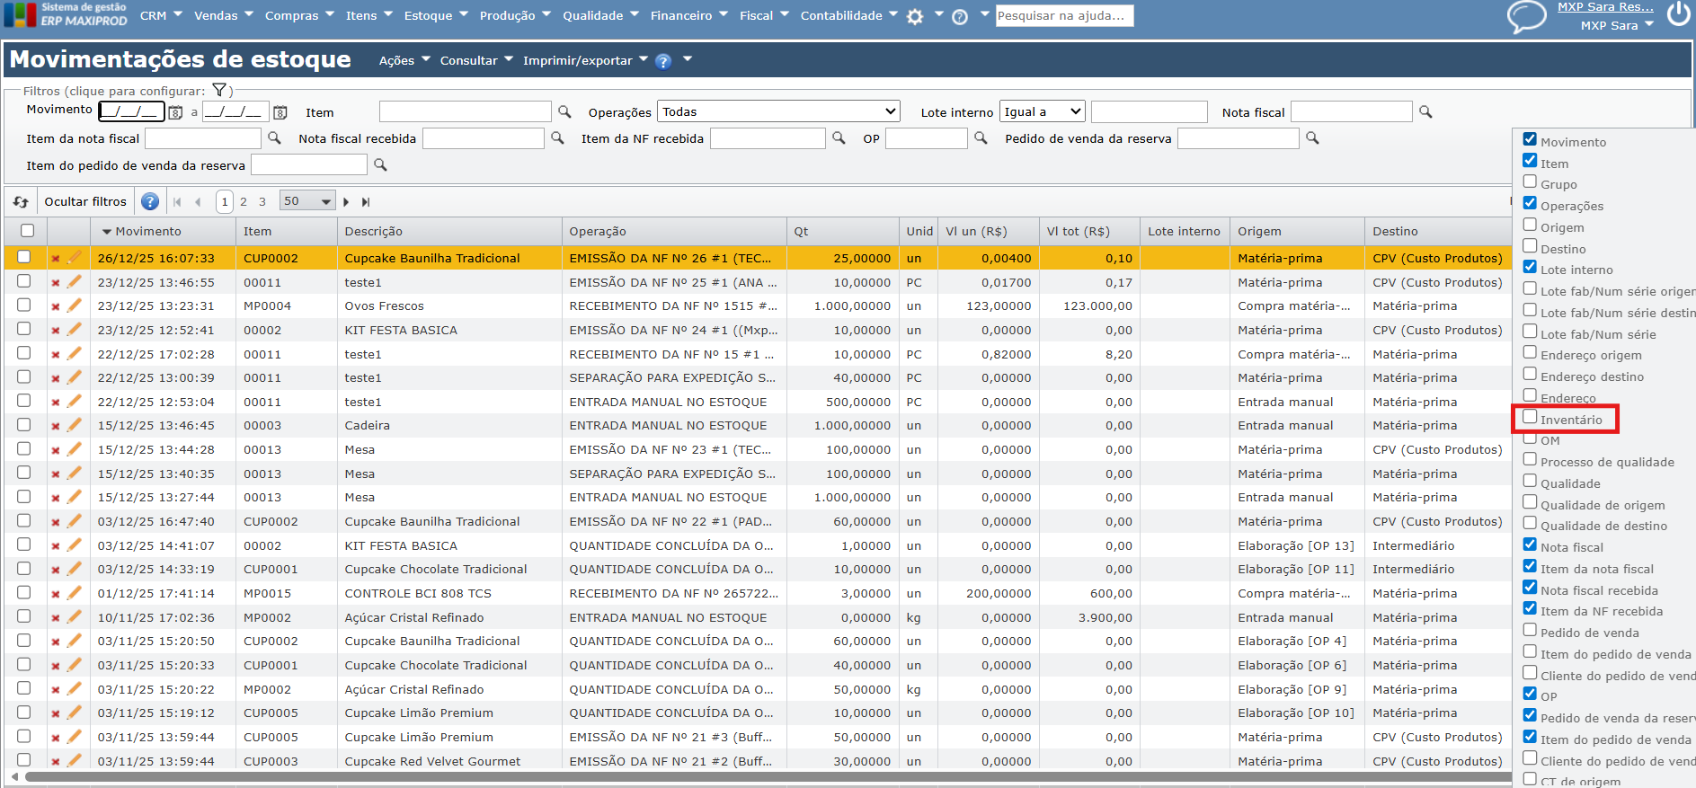This screenshot has height=788, width=1696.
Task: Expand the Igual a comparison dropdown
Action: pyautogui.click(x=1043, y=111)
